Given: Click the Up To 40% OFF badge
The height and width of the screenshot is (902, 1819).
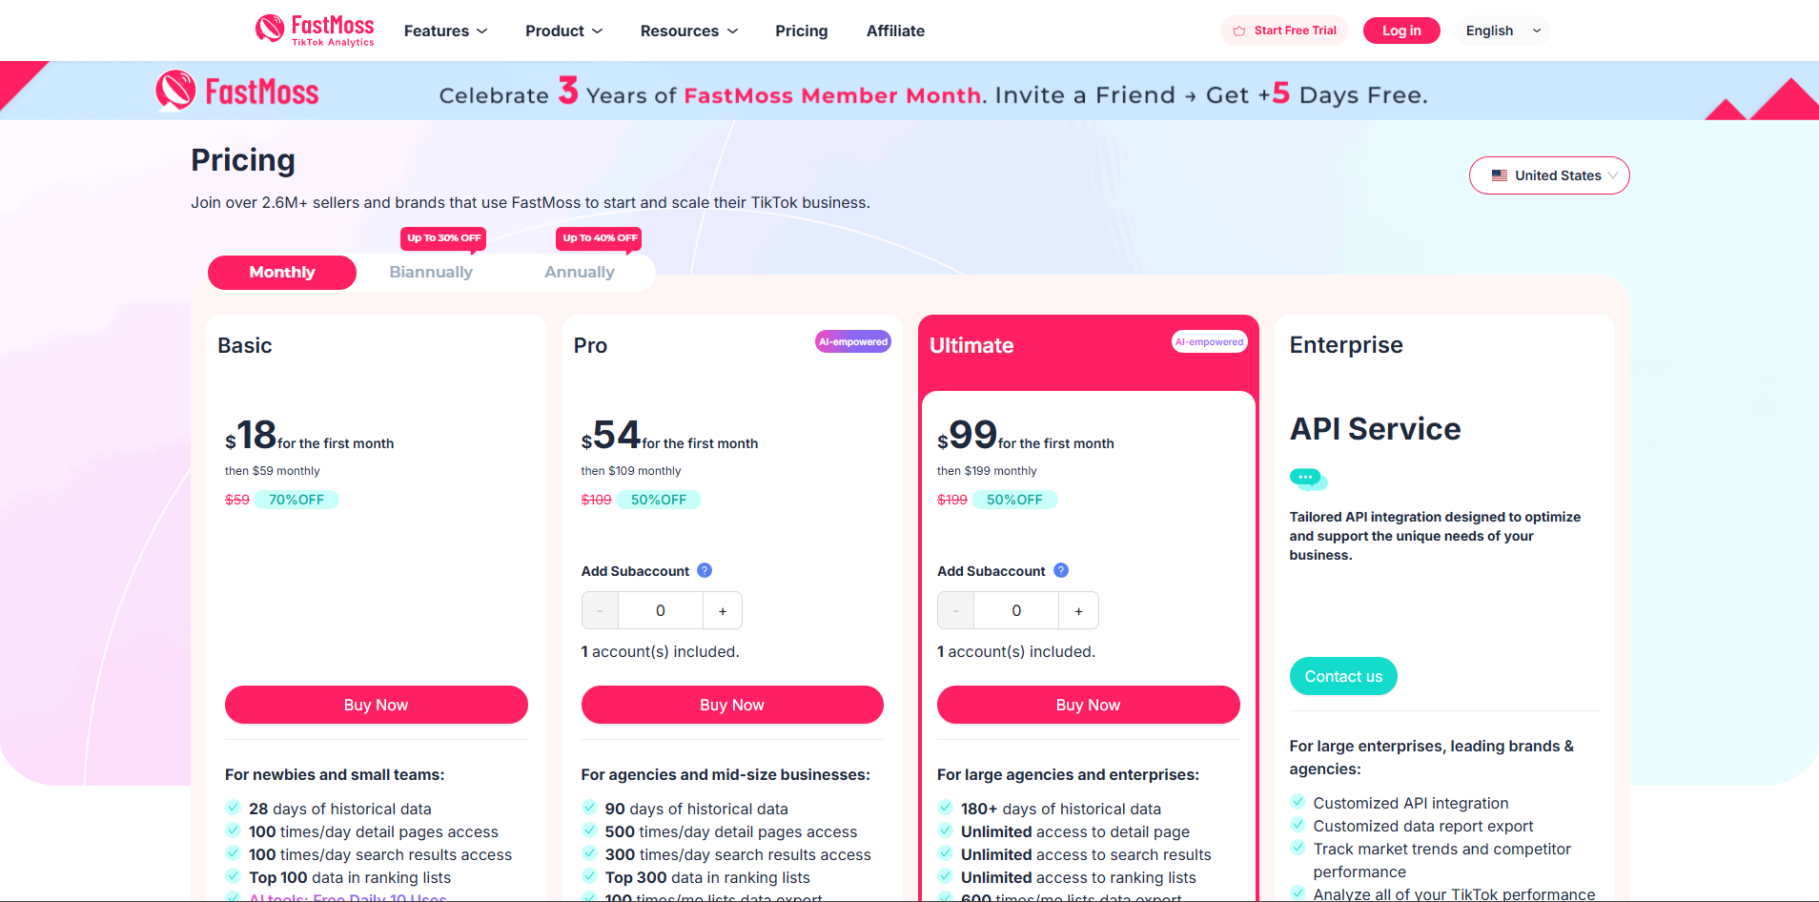Looking at the screenshot, I should pyautogui.click(x=600, y=238).
